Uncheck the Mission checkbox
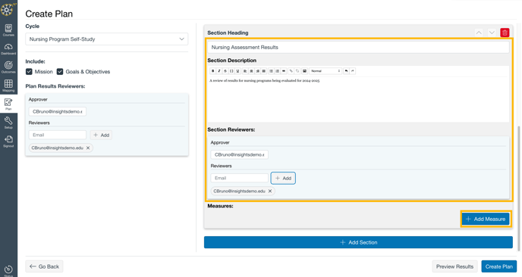The width and height of the screenshot is (522, 277). pos(29,72)
